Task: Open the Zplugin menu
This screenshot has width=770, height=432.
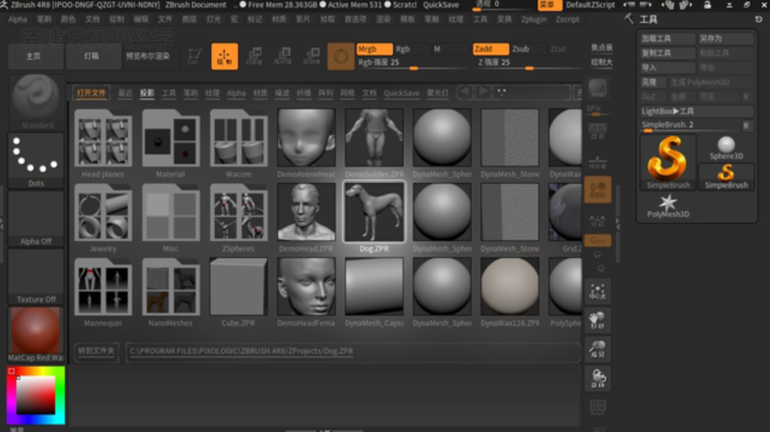Action: pyautogui.click(x=534, y=19)
